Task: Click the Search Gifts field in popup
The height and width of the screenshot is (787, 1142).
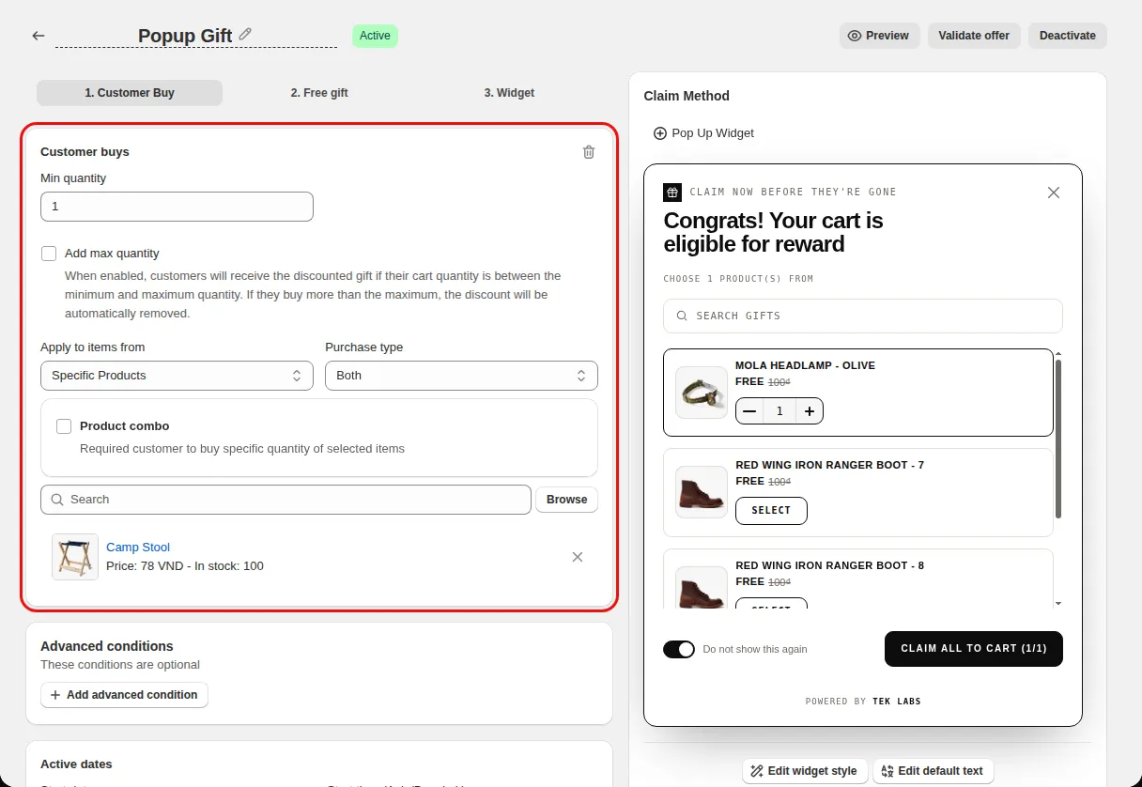Action: (x=863, y=316)
